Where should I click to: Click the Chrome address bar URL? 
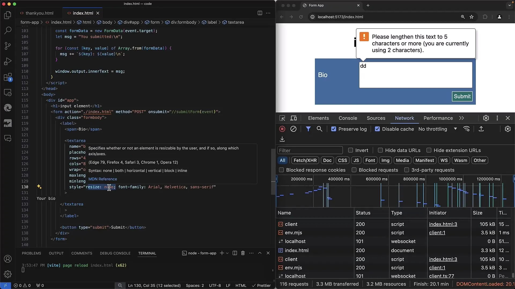(340, 17)
